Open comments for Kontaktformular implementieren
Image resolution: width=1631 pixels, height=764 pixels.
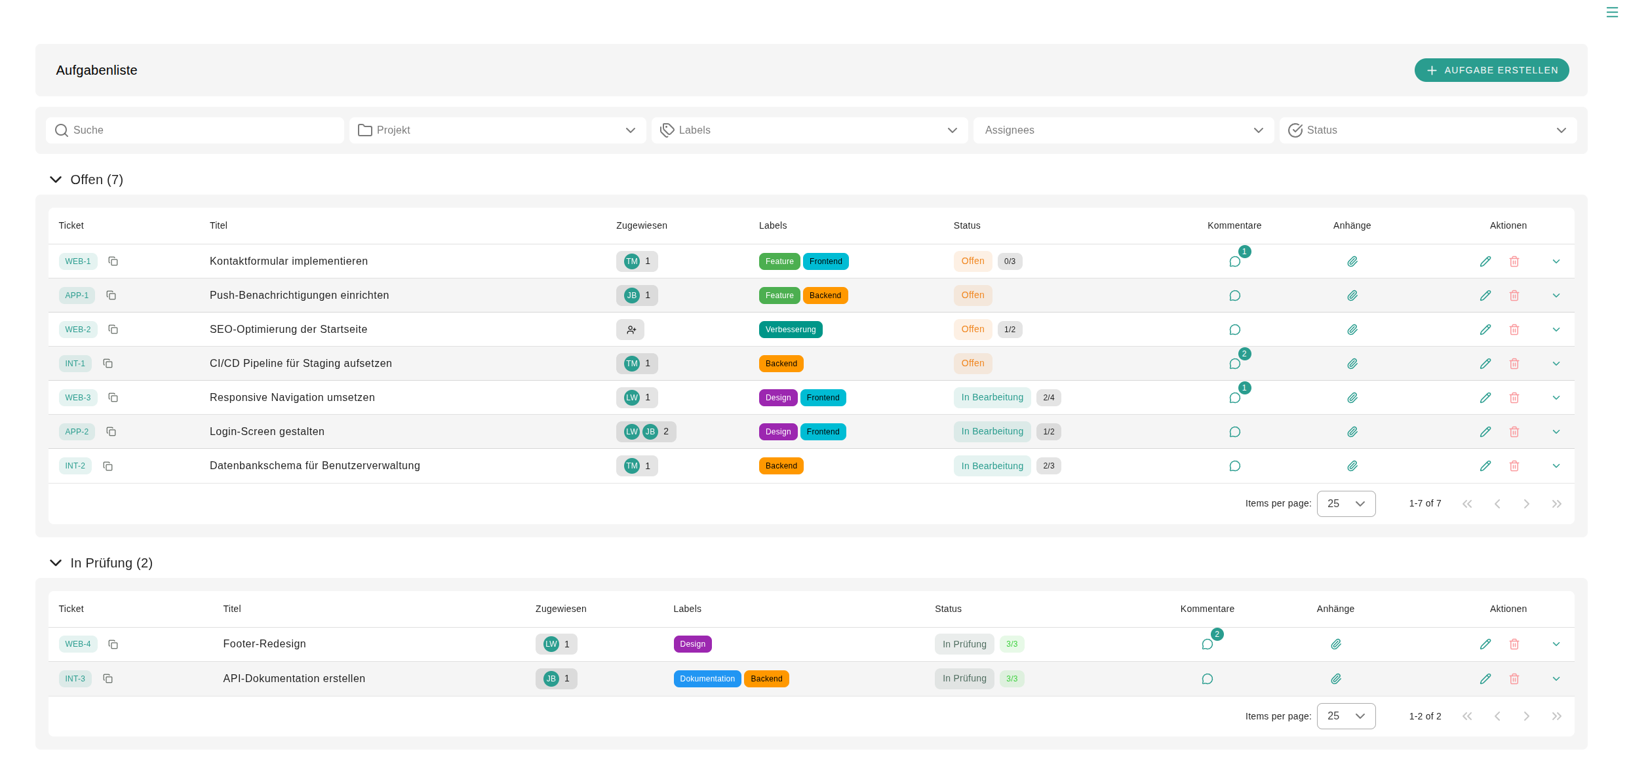click(x=1235, y=261)
